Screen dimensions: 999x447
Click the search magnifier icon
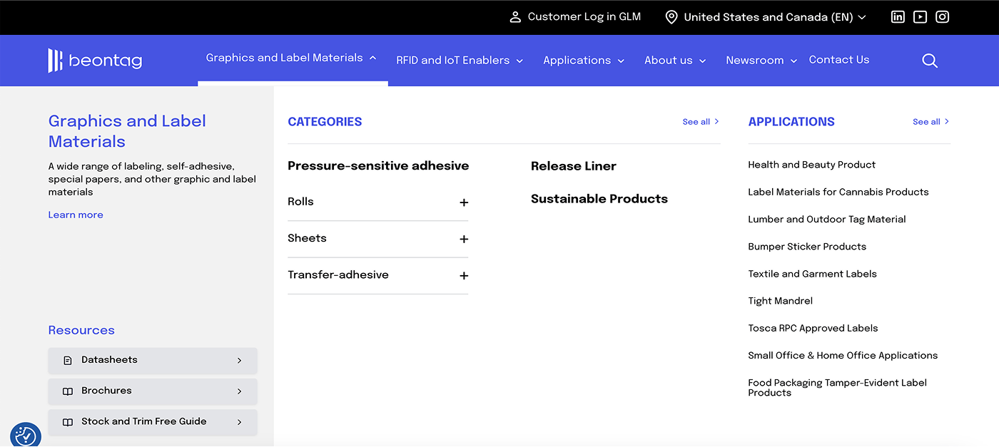(x=930, y=61)
